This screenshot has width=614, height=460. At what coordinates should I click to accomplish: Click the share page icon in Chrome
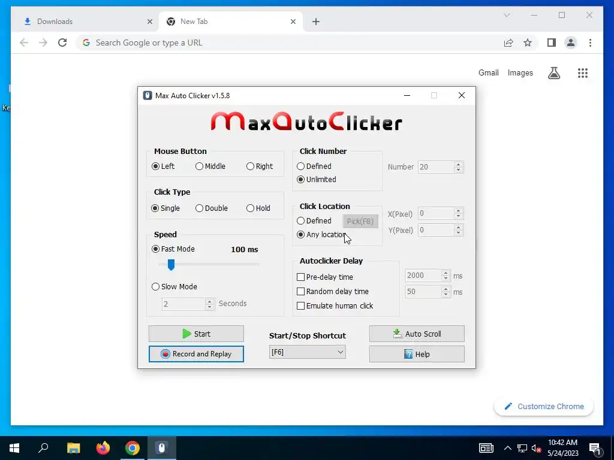pyautogui.click(x=508, y=43)
